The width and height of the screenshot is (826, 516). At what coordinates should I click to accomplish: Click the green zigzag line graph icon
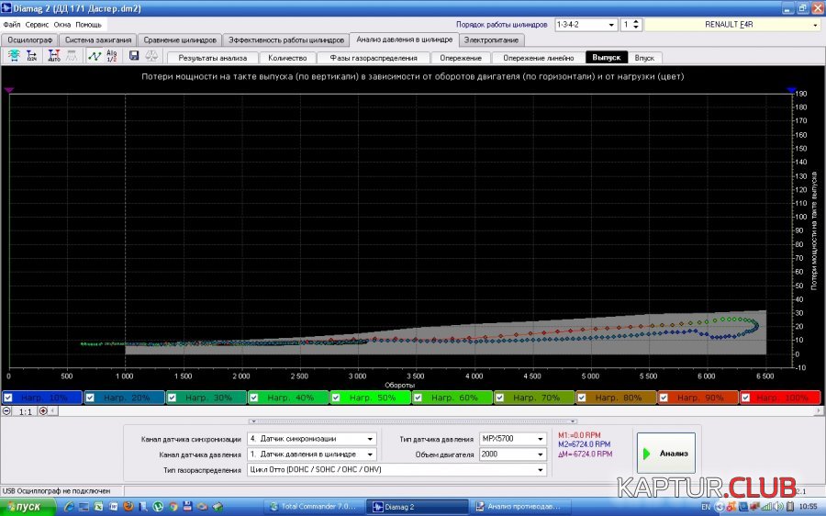point(95,55)
